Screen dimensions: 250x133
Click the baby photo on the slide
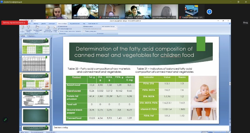(x=204, y=98)
